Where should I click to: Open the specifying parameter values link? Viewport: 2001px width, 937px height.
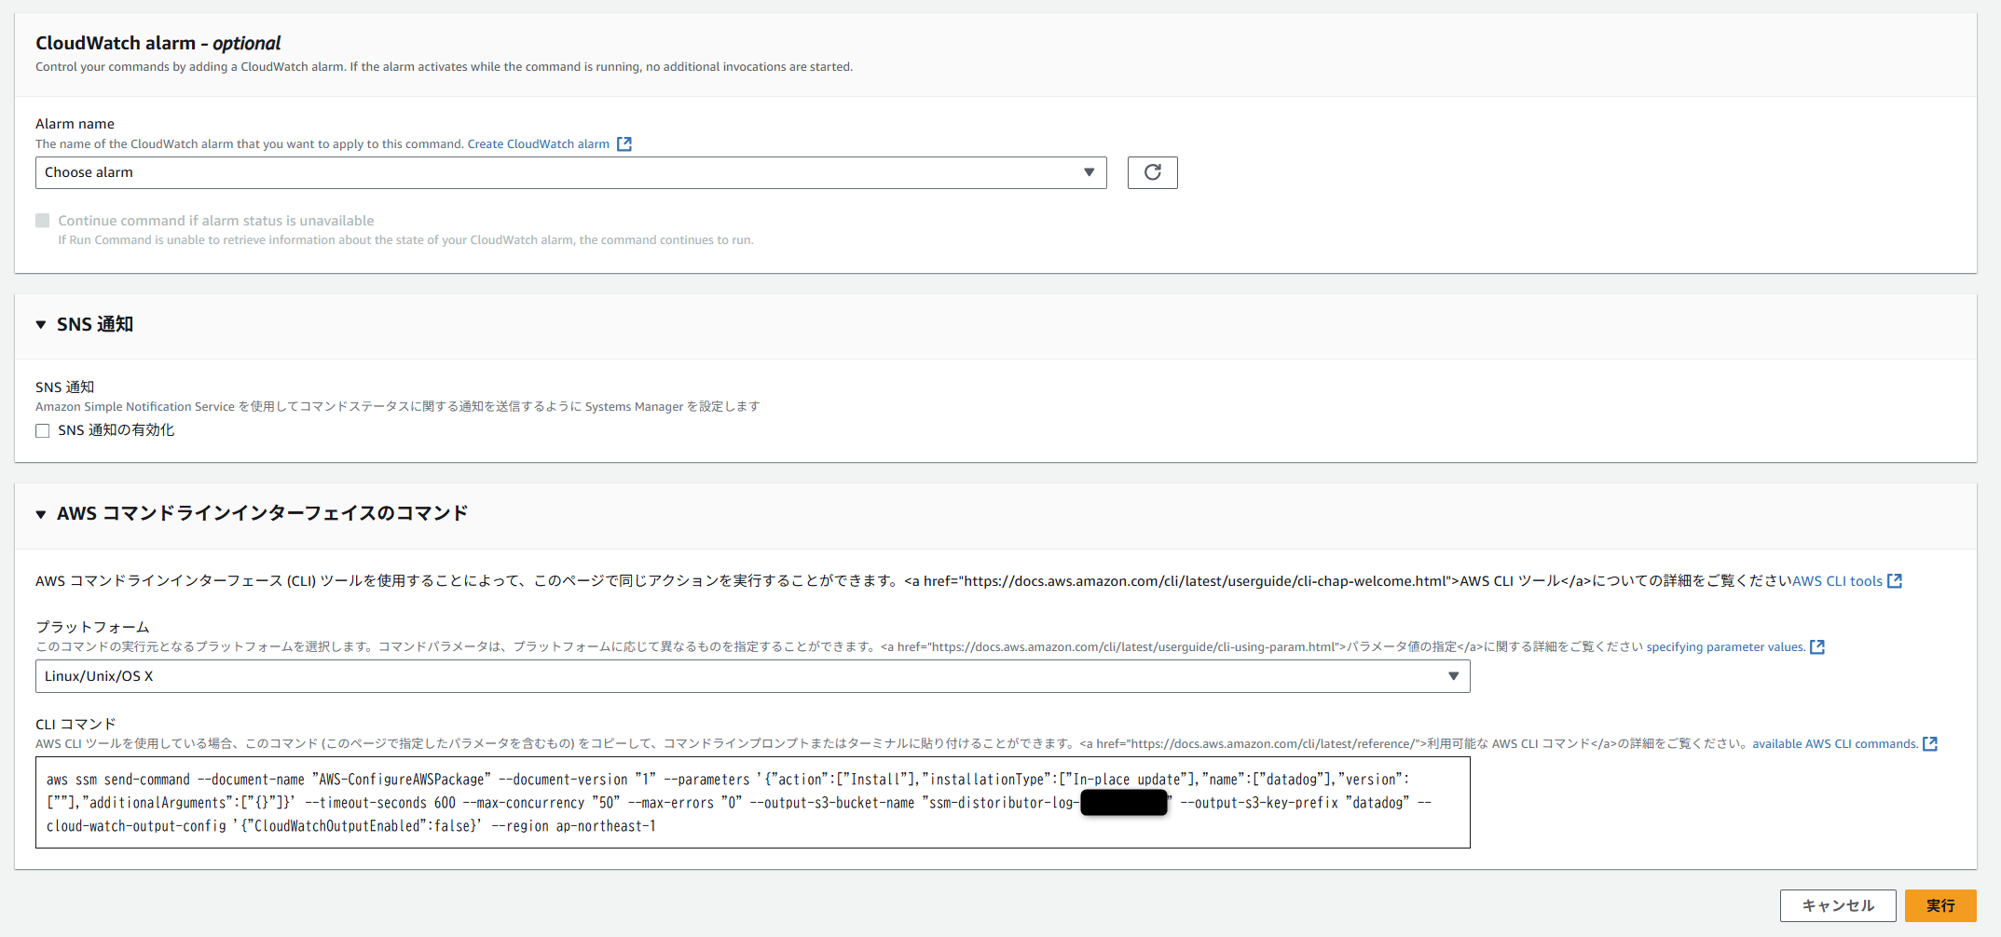pyautogui.click(x=1726, y=647)
